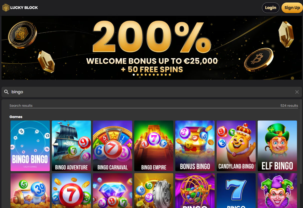Click the bingo search input field
Viewport: 303px width, 208px height.
point(152,92)
